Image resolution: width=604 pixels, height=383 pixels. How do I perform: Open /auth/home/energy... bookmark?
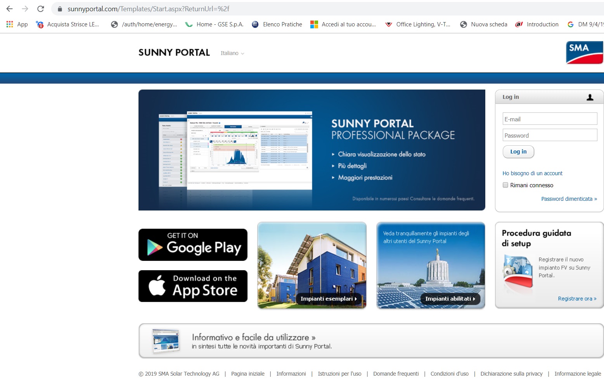coord(144,24)
